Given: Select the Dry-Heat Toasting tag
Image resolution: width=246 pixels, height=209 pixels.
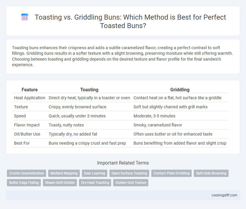Looking at the screenshot, I should click(95, 183).
